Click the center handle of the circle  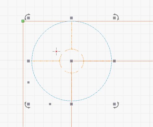pos(71,61)
